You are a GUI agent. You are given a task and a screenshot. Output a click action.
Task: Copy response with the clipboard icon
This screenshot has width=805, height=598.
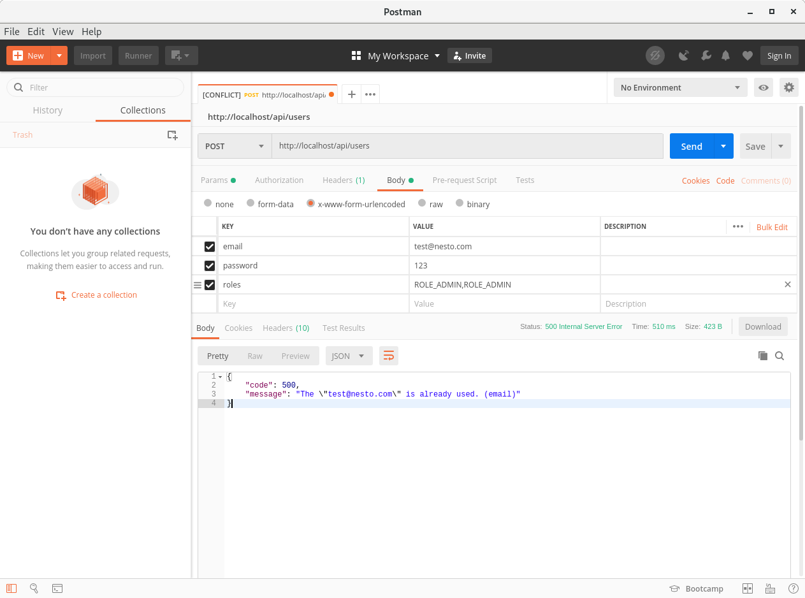762,356
